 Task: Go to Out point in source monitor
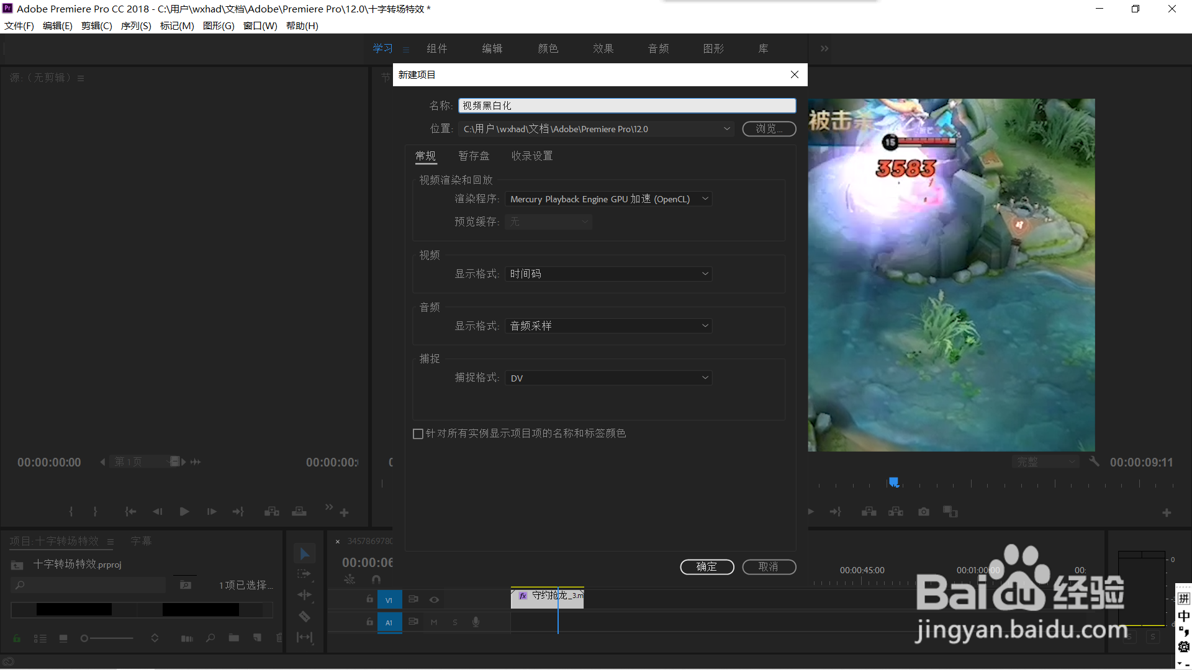click(x=238, y=512)
